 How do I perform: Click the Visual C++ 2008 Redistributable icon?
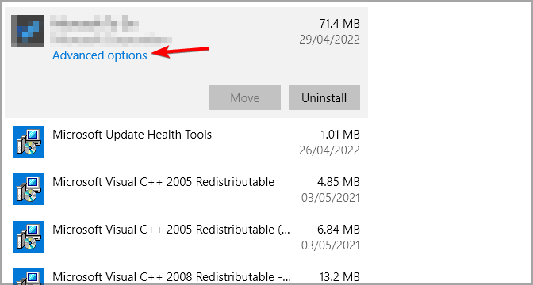(29, 276)
